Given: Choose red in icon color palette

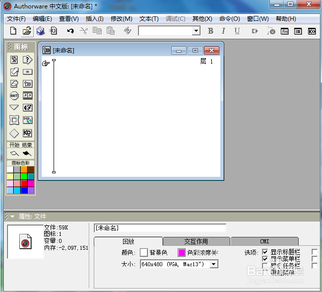Looking at the screenshot, I should (x=24, y=184).
